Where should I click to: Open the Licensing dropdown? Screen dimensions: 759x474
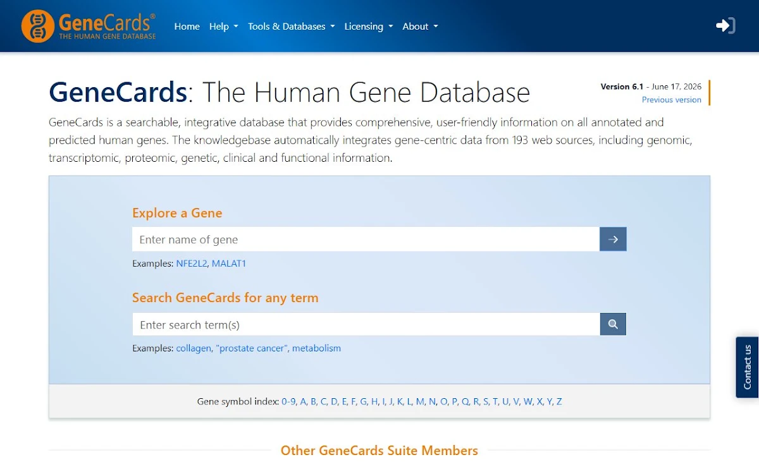point(368,26)
